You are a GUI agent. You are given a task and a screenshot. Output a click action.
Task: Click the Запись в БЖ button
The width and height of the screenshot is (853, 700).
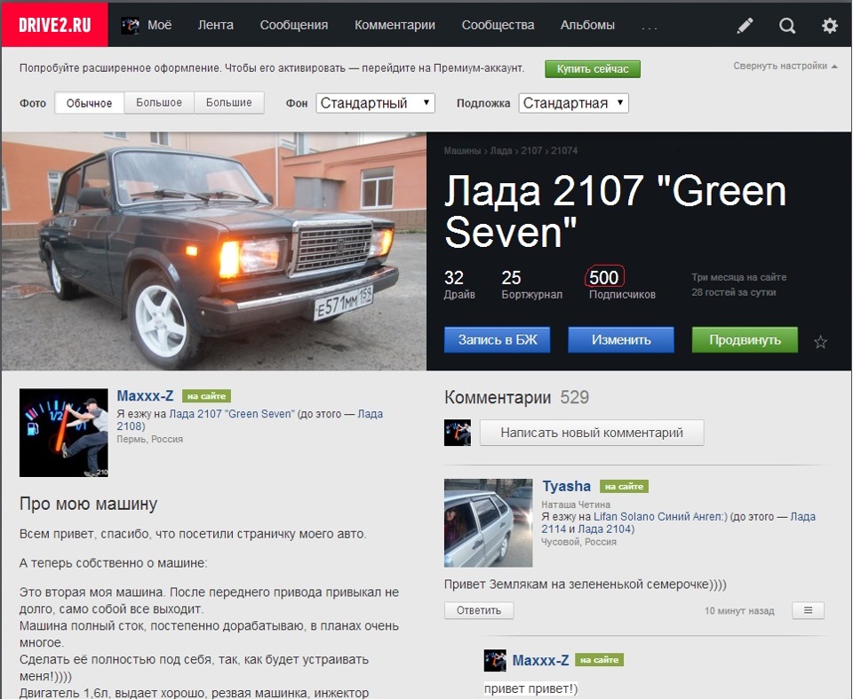498,340
